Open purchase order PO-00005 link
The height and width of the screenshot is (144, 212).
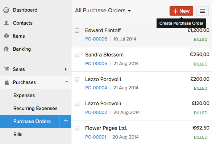click(96, 64)
